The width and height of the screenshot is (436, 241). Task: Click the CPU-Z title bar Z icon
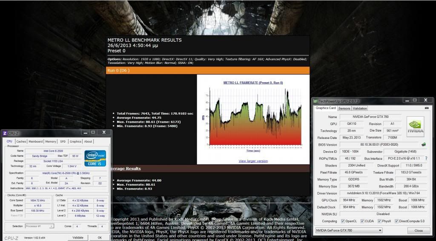click(4, 133)
